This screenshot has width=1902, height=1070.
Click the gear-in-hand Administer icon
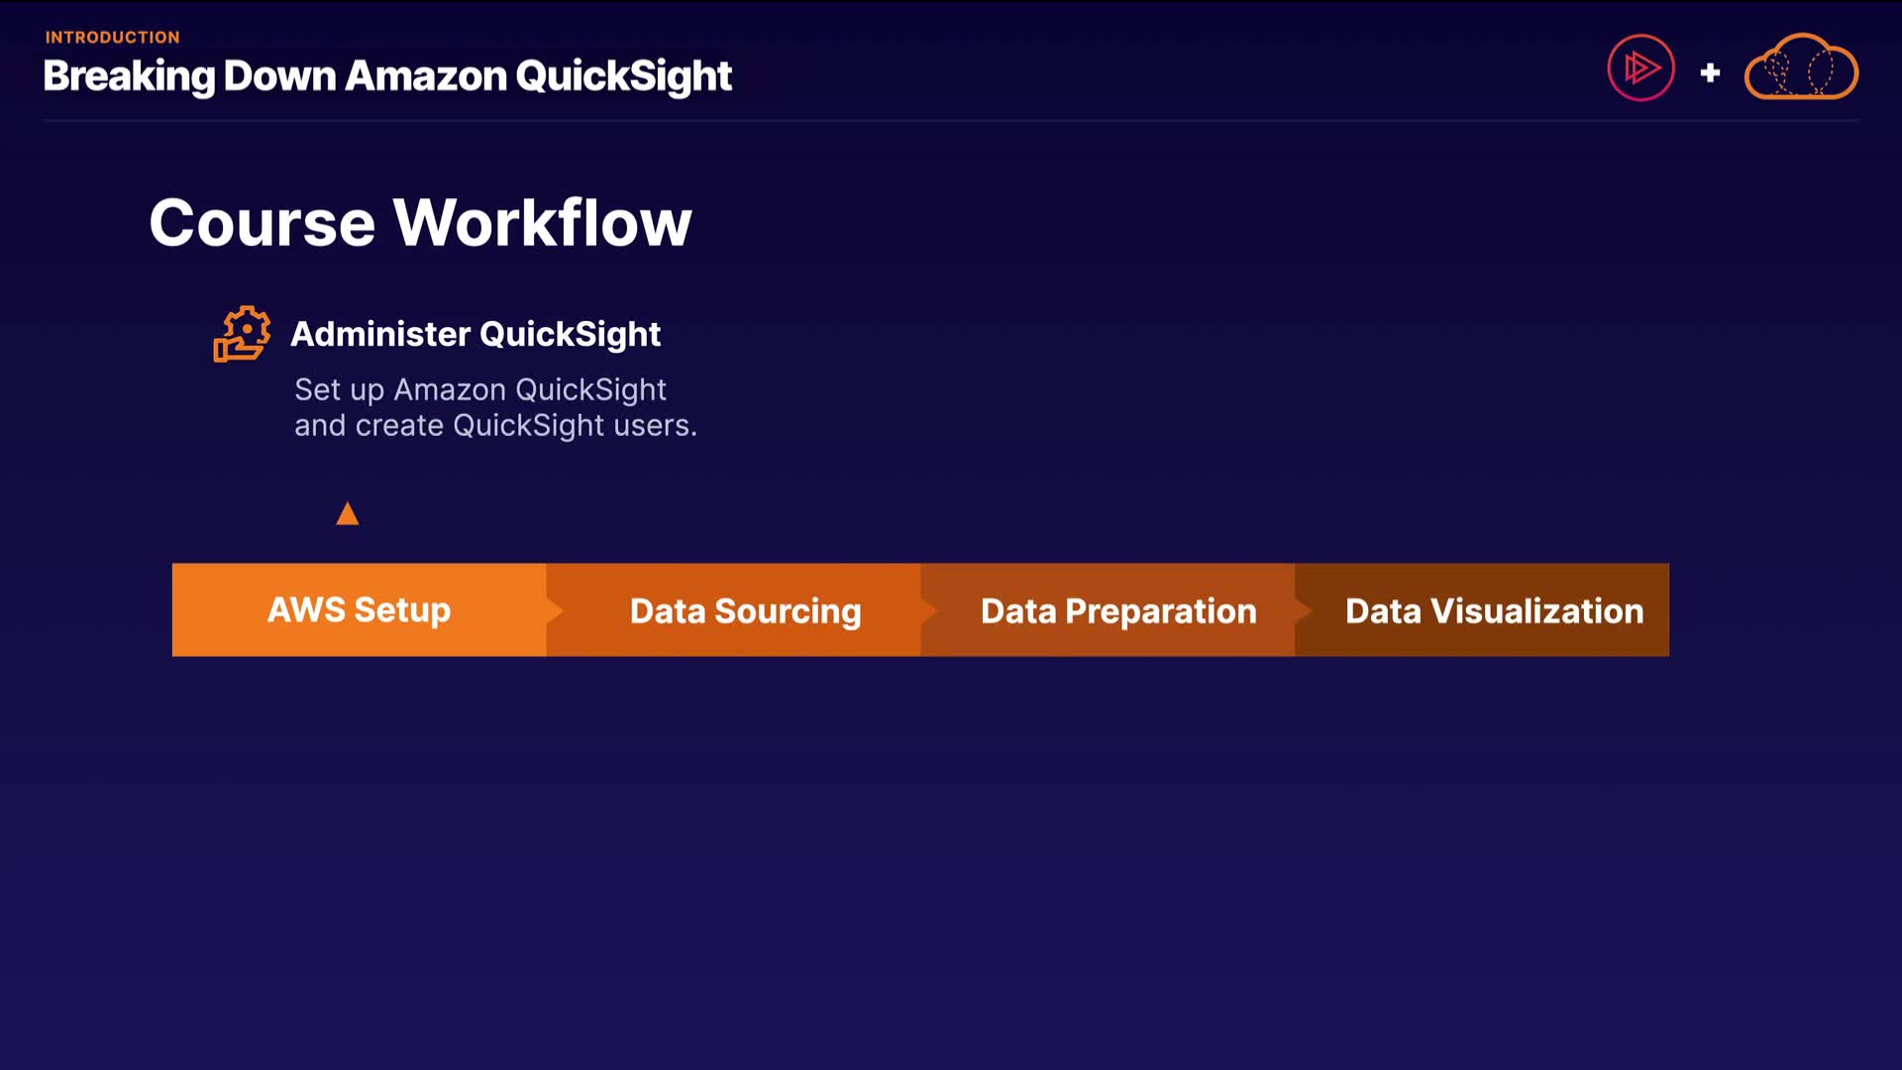pos(242,334)
